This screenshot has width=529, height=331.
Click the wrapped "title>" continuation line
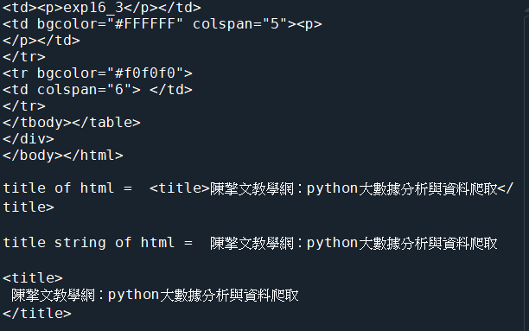[x=29, y=207]
